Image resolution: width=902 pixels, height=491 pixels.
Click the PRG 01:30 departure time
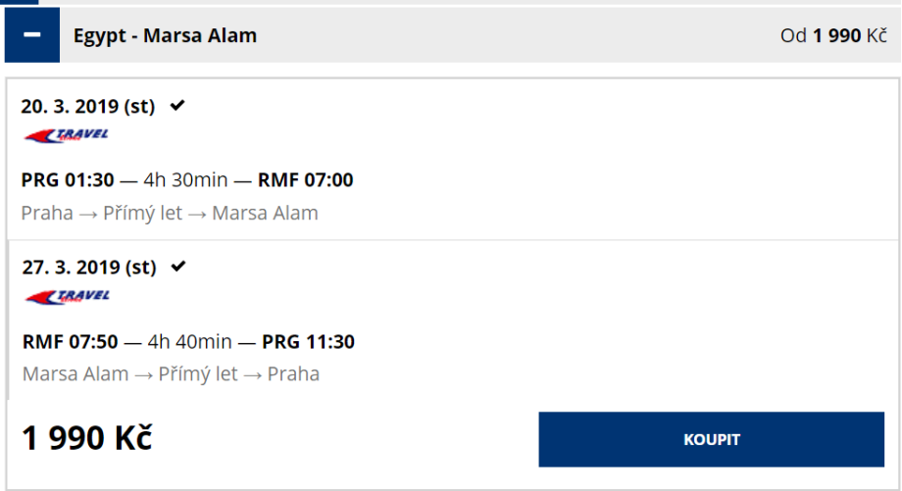[x=67, y=180]
